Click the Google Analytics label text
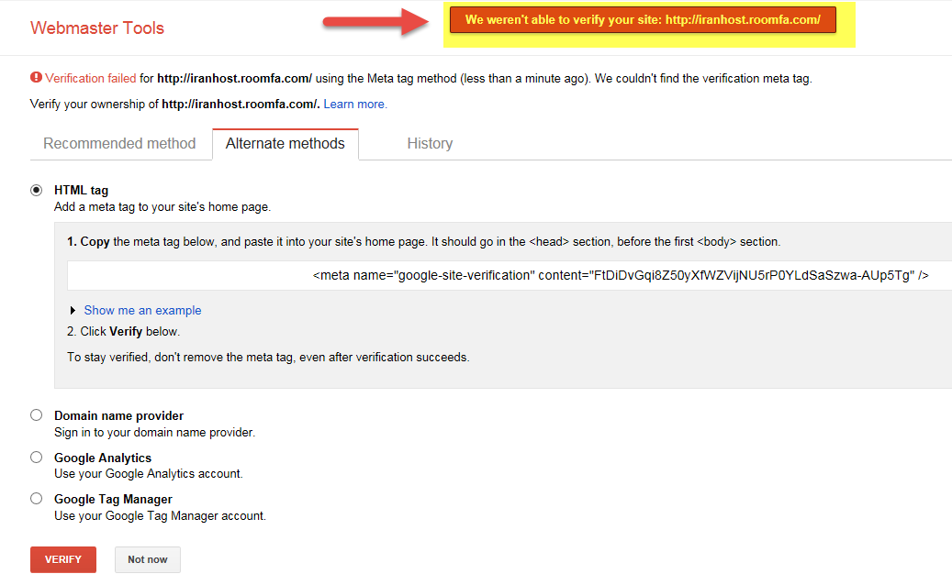This screenshot has height=585, width=952. (x=103, y=458)
